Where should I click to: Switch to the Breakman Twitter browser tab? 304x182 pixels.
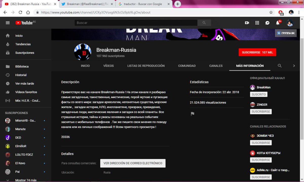[x=87, y=4]
